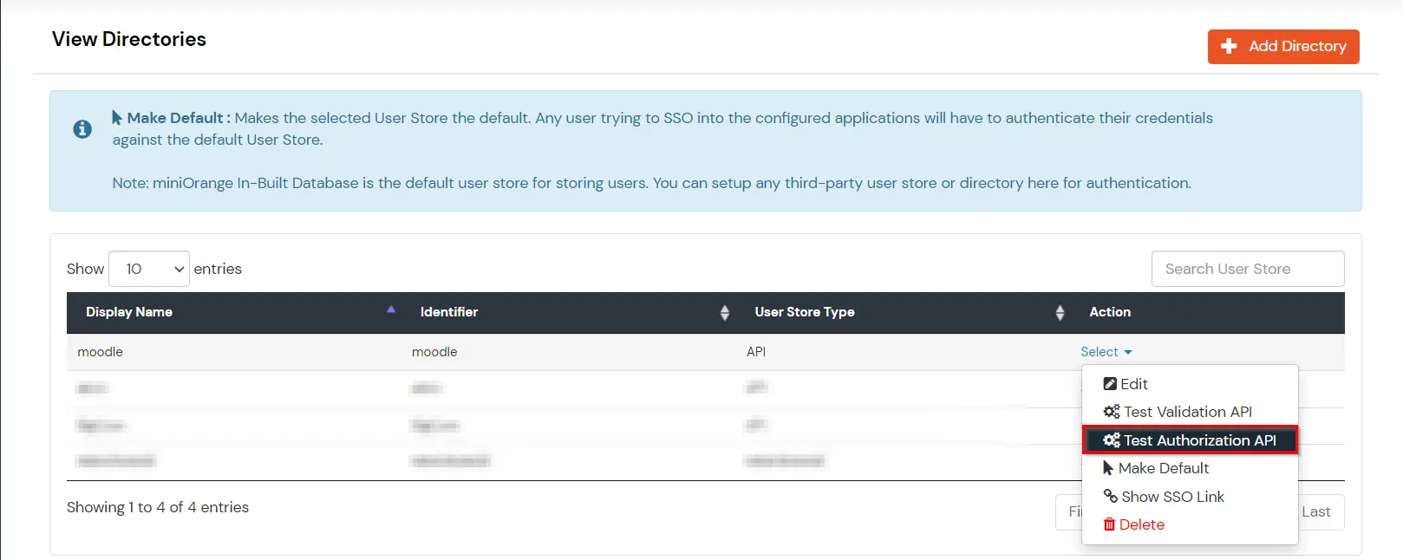Sort table by Display Name column

click(234, 312)
